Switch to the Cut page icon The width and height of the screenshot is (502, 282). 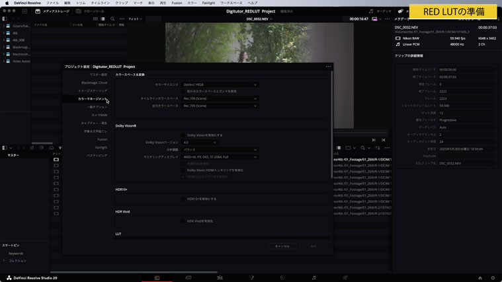[188, 277]
